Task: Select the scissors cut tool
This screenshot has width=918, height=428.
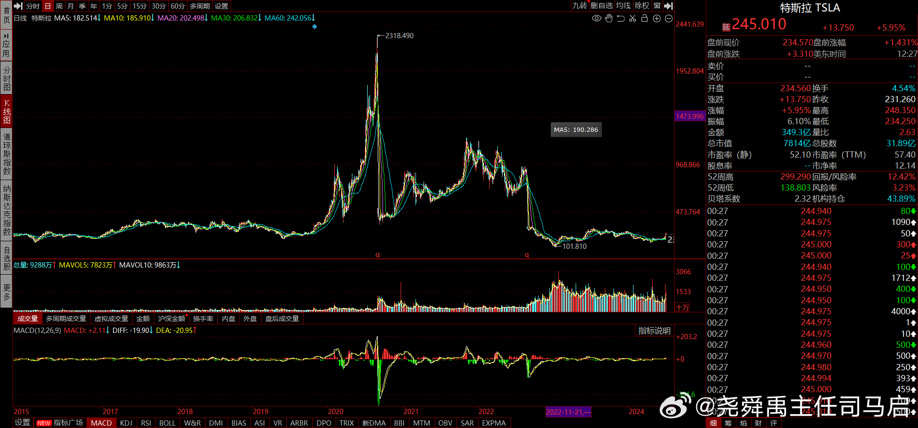Action: click(x=633, y=19)
